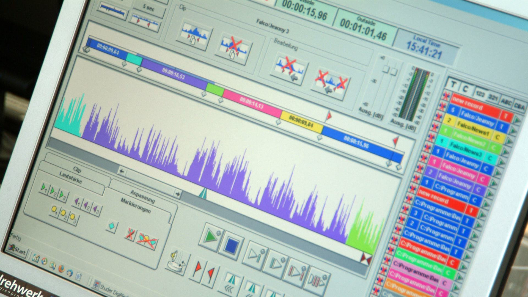The image size is (528, 297).
Task: Open the Lautstärke tab
Action: [x=71, y=178]
